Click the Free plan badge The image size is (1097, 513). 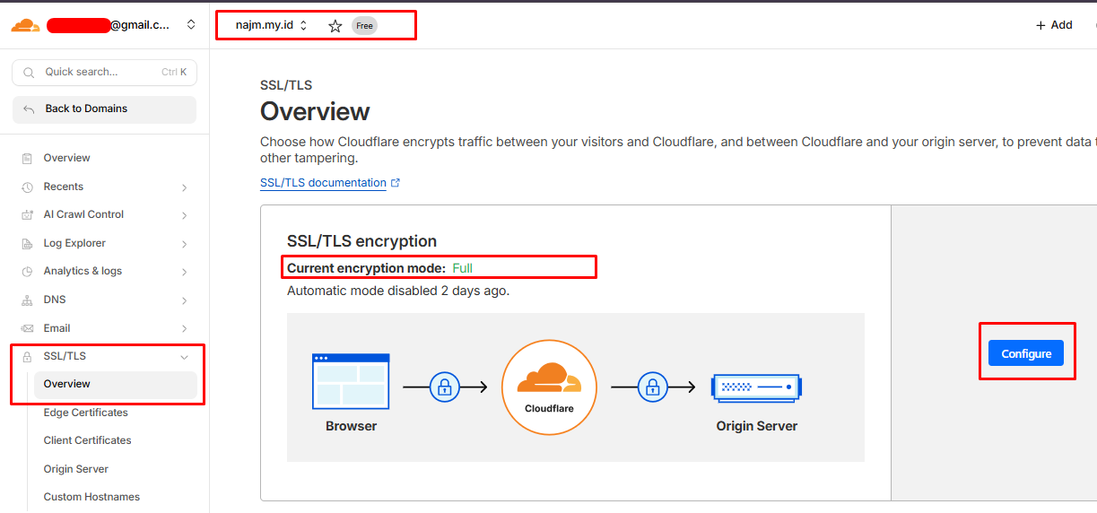(x=364, y=26)
